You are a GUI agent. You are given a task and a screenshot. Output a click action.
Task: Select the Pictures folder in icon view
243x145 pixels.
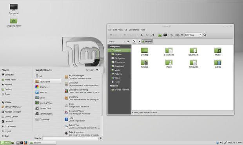pos(145,64)
